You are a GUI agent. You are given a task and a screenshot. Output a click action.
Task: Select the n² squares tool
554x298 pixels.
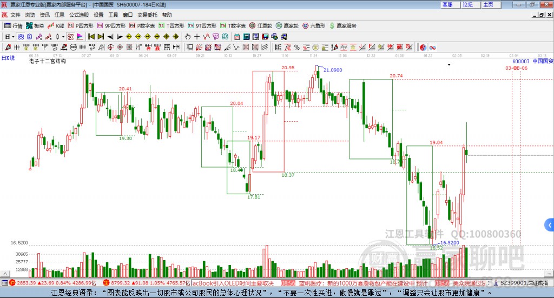pyautogui.click(x=92, y=47)
